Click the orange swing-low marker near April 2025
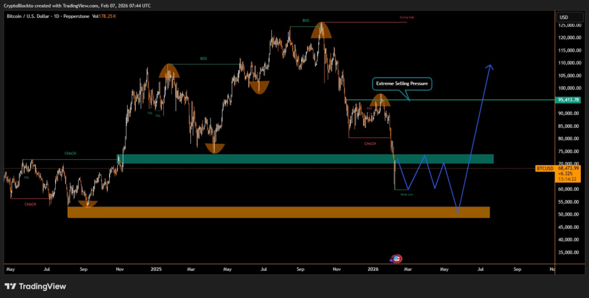The width and height of the screenshot is (589, 298). 214,148
